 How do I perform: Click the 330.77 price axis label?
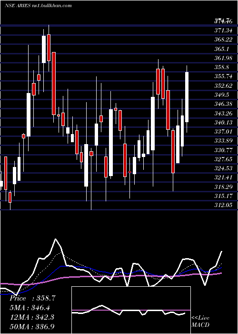pos(223,150)
